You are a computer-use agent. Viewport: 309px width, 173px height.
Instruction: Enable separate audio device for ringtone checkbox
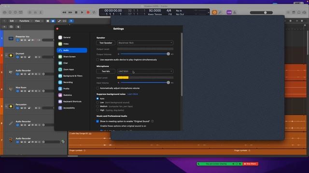[98, 60]
